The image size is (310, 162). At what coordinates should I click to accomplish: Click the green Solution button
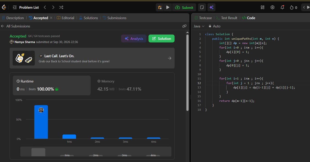point(161,38)
